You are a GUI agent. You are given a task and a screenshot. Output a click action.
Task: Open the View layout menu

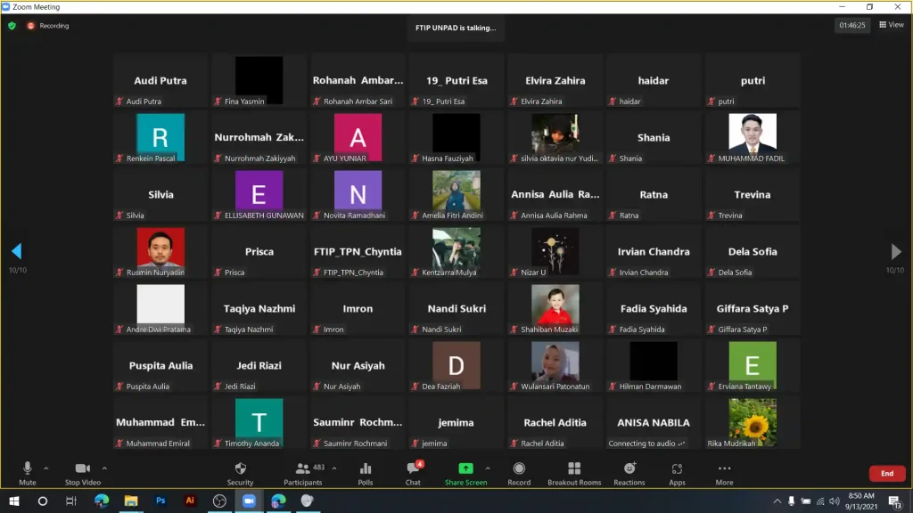(892, 24)
